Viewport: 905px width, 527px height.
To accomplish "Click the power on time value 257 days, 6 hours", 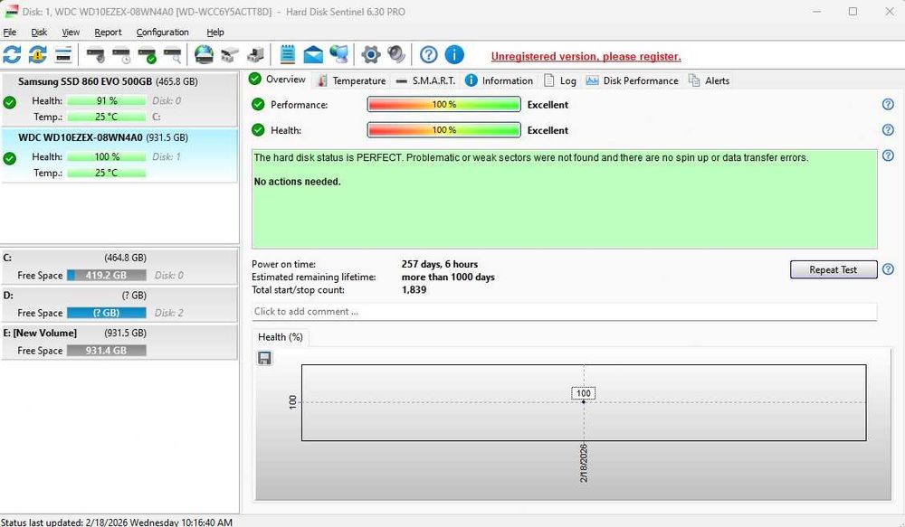I will click(440, 264).
